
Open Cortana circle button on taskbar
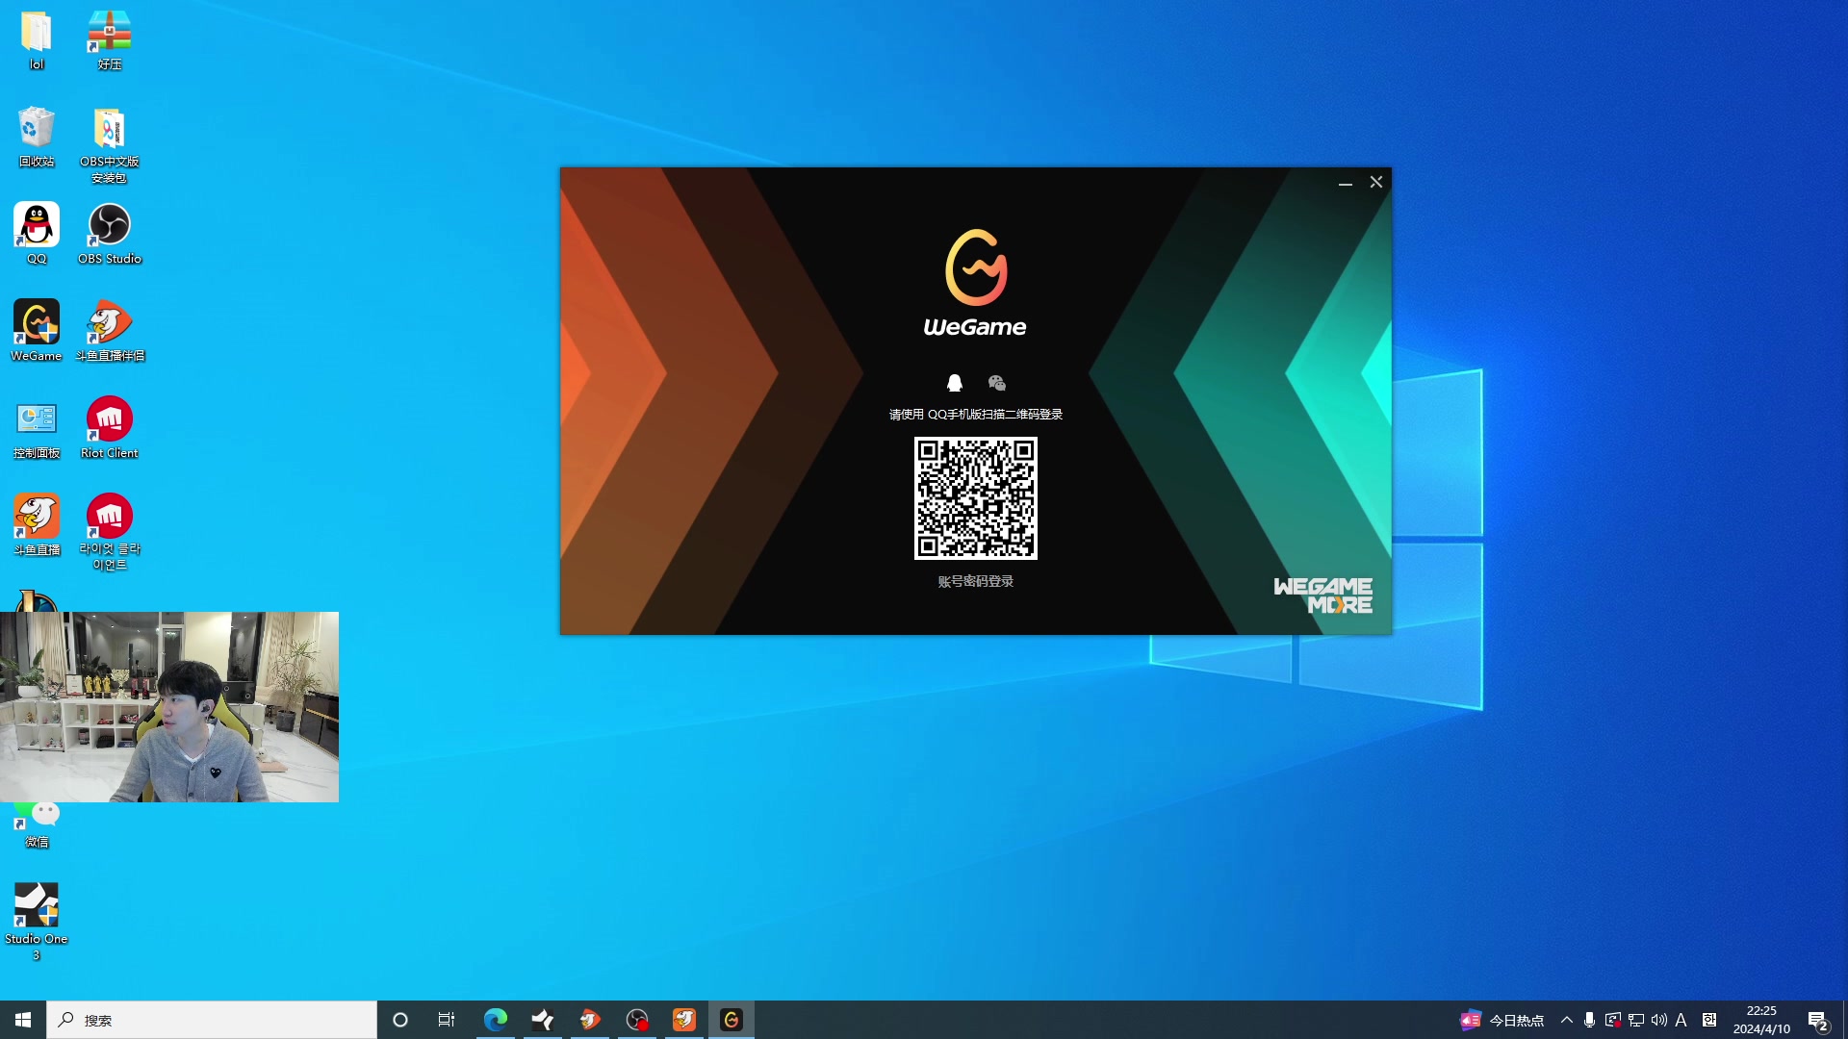point(400,1020)
